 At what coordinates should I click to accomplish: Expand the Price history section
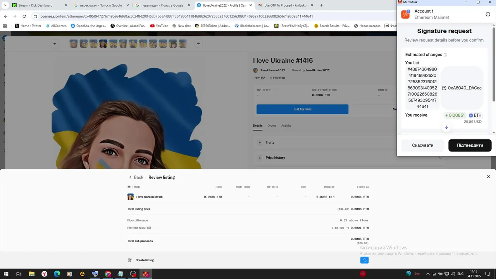[350, 158]
